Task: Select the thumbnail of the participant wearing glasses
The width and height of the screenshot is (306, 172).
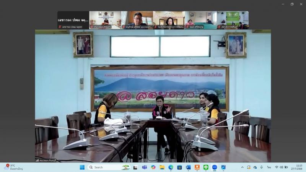Action: point(137,20)
